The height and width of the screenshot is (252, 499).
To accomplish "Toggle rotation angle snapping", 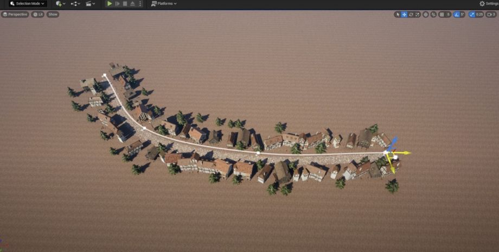I will coord(456,14).
